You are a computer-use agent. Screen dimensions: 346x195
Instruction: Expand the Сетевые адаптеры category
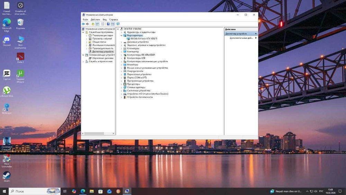[x=121, y=87]
